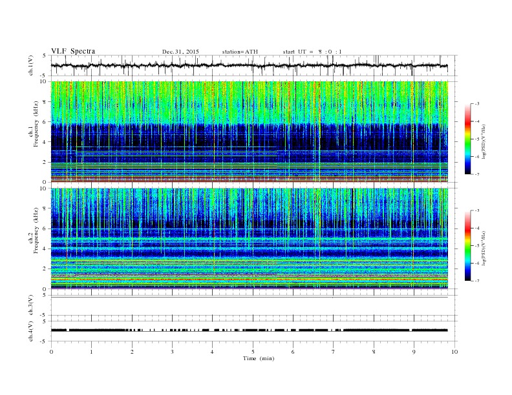Image resolution: width=512 pixels, height=395 pixels.
Task: Click the "Dec.31, 2015" date label
Action: coord(180,52)
